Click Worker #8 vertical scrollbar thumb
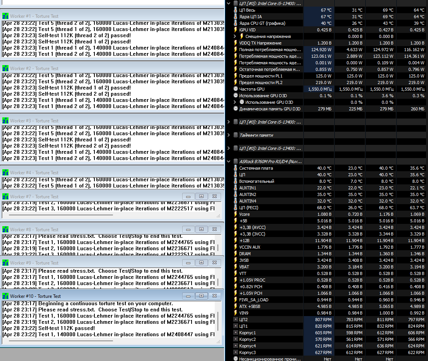The image size is (428, 361). [x=218, y=248]
